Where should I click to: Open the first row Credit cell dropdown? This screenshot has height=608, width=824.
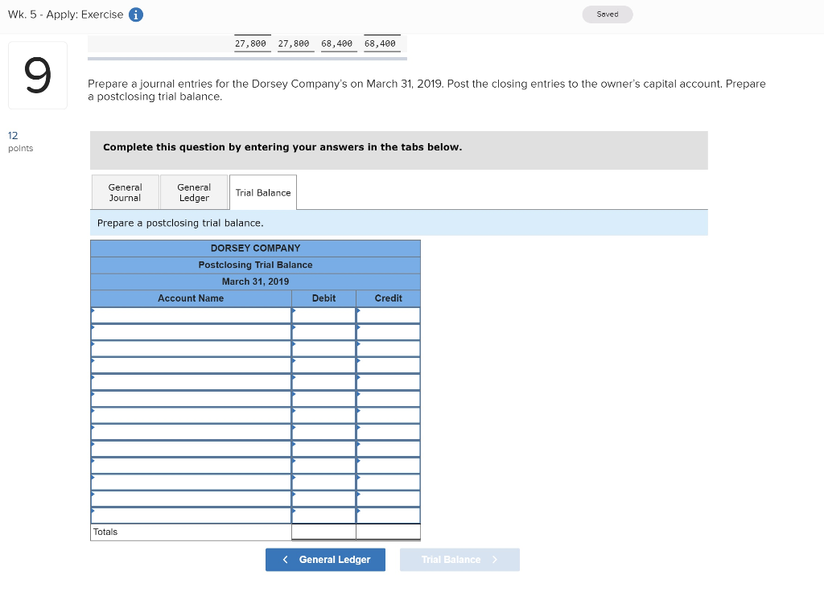(388, 314)
